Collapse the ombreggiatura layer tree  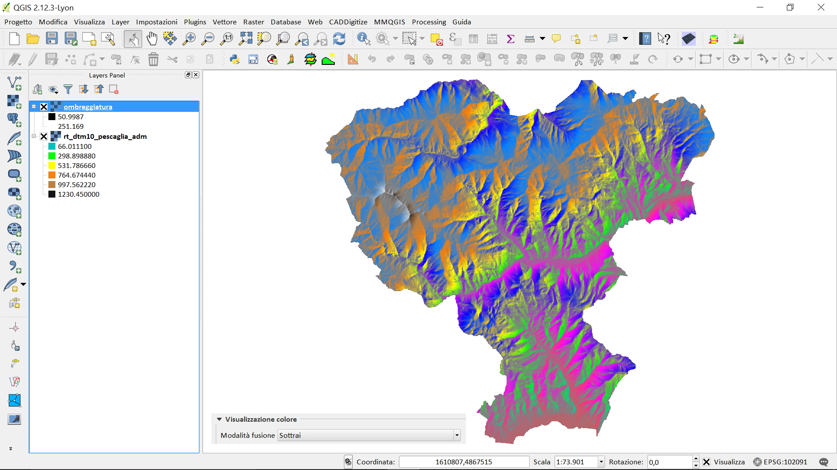(34, 107)
